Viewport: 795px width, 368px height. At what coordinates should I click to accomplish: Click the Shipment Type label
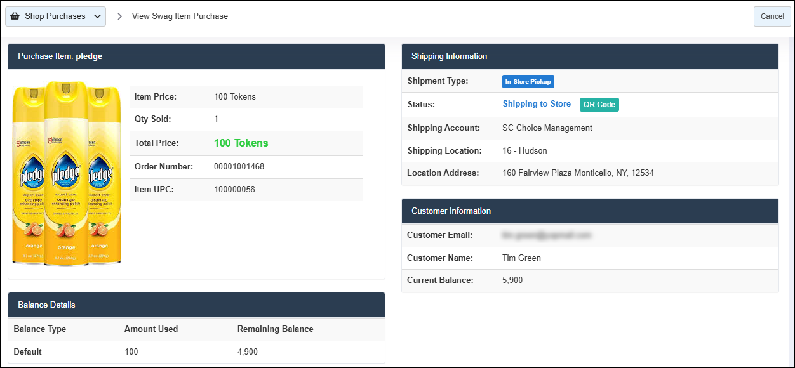[x=438, y=81]
